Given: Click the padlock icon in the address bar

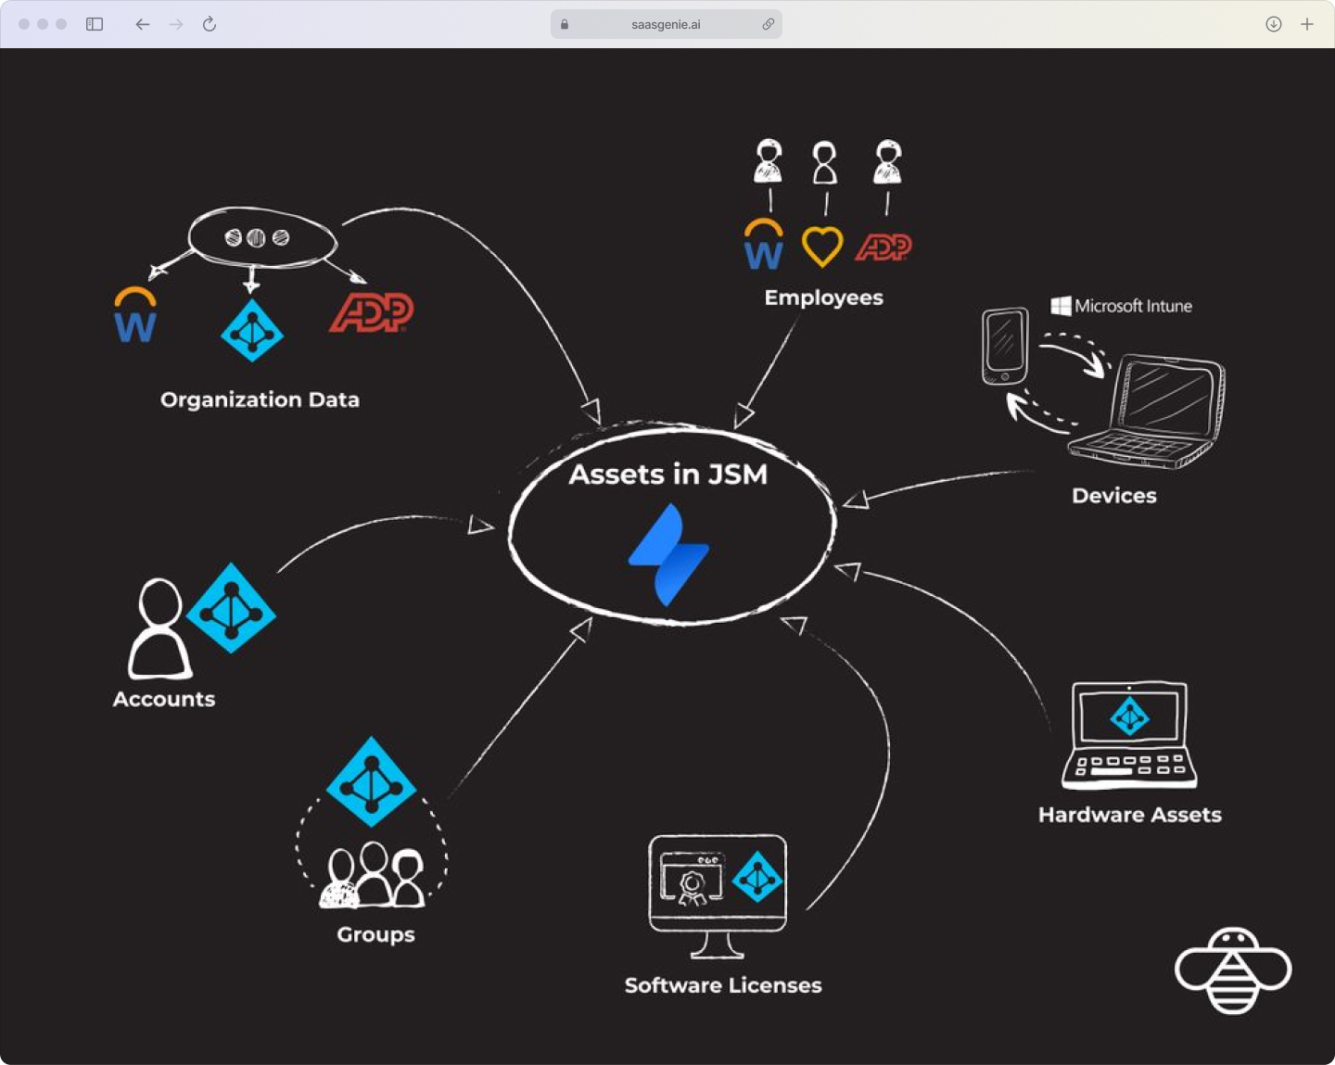Looking at the screenshot, I should (x=564, y=24).
